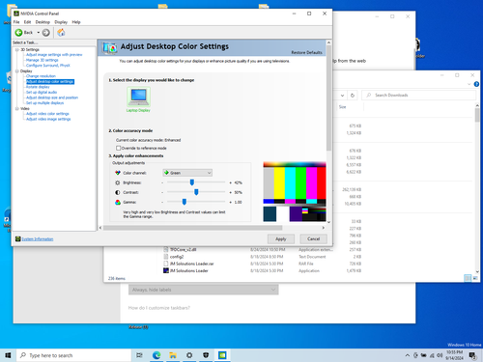Click the Apply button

pyautogui.click(x=281, y=238)
